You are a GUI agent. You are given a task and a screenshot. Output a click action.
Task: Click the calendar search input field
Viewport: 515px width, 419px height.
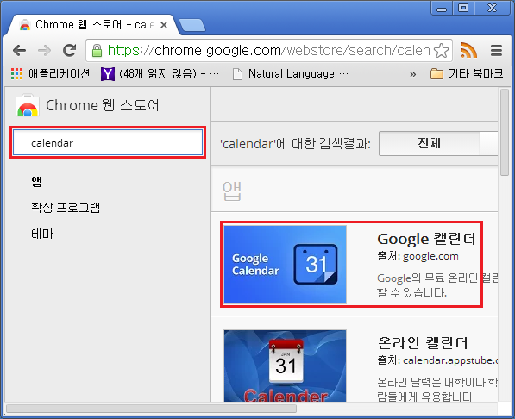108,142
